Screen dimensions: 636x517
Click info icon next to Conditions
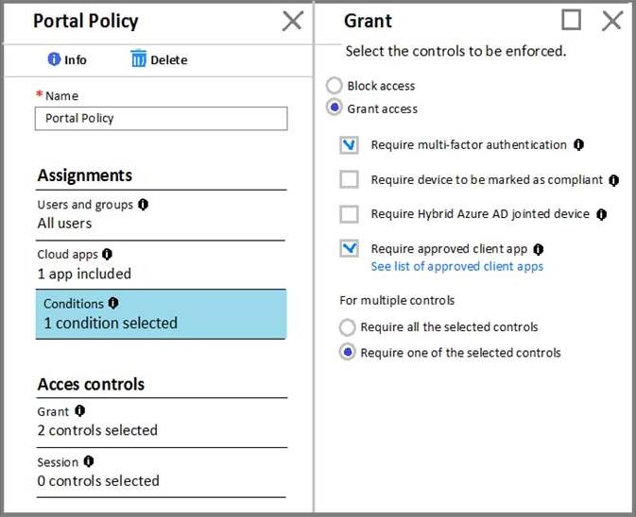(113, 304)
